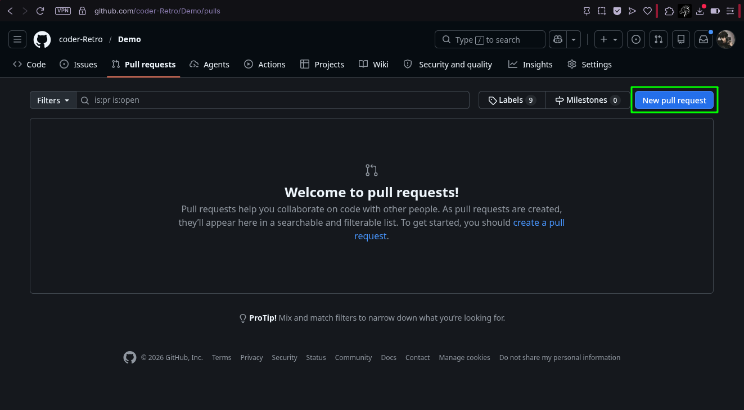Open the Wiki tab
Screen dimensions: 744x410
tap(374, 65)
